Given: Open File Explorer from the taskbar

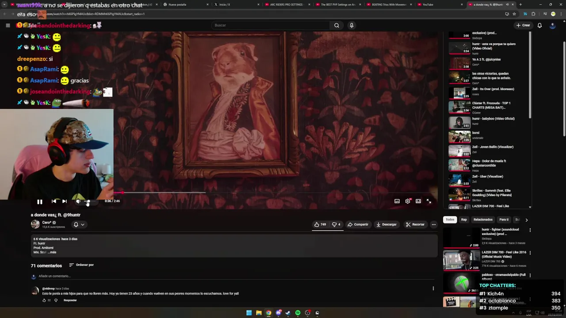Looking at the screenshot, I should [x=259, y=313].
